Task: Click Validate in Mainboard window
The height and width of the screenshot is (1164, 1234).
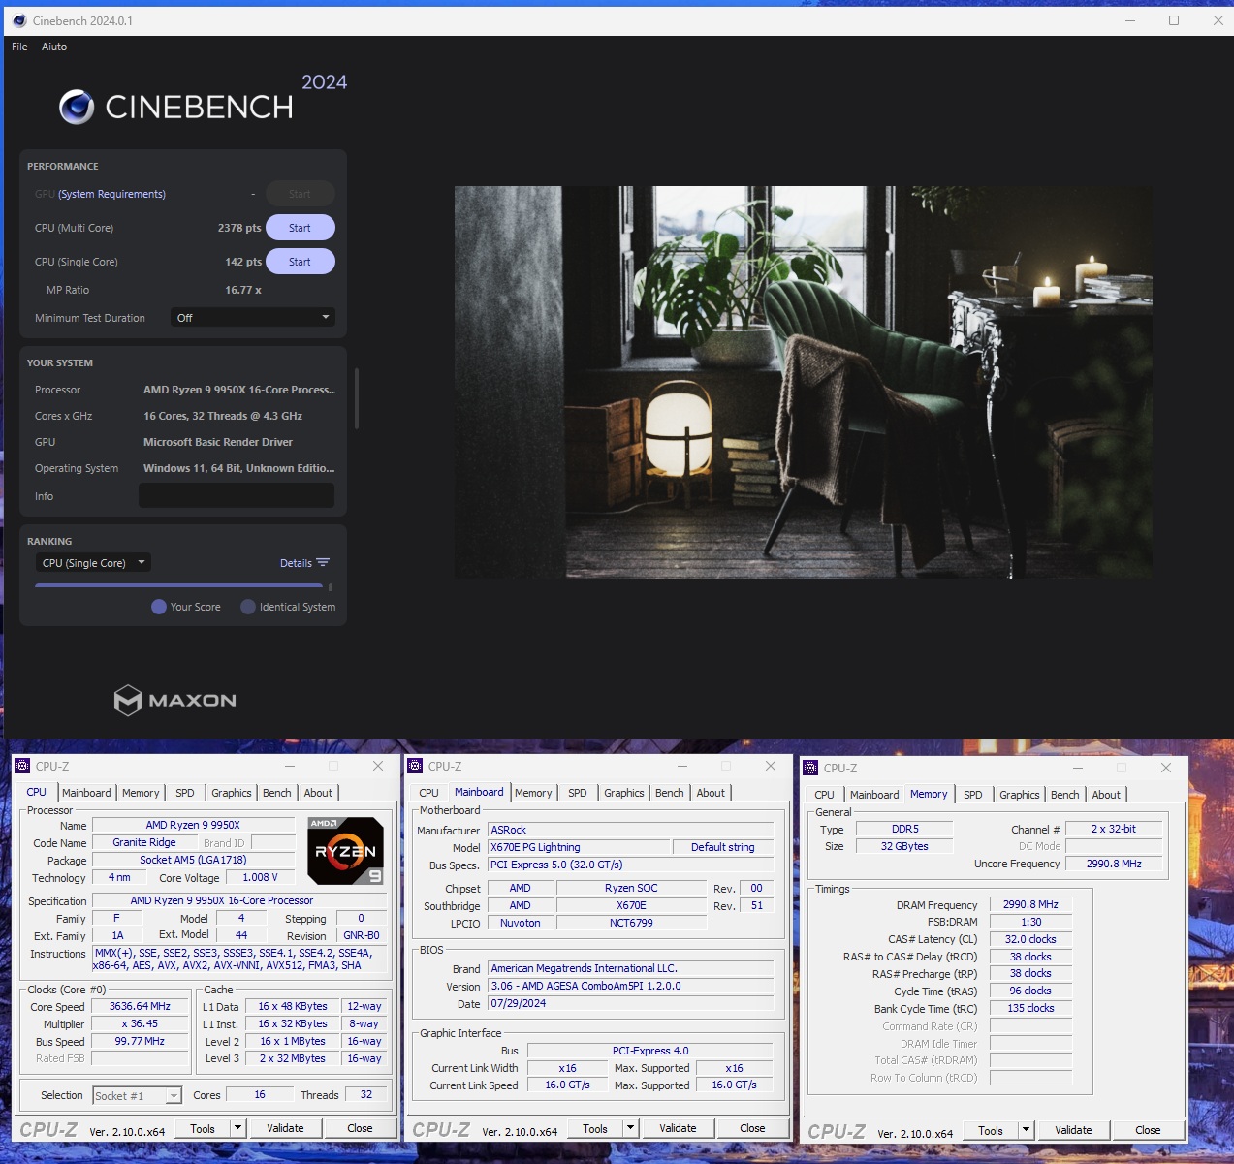Action: pyautogui.click(x=679, y=1128)
